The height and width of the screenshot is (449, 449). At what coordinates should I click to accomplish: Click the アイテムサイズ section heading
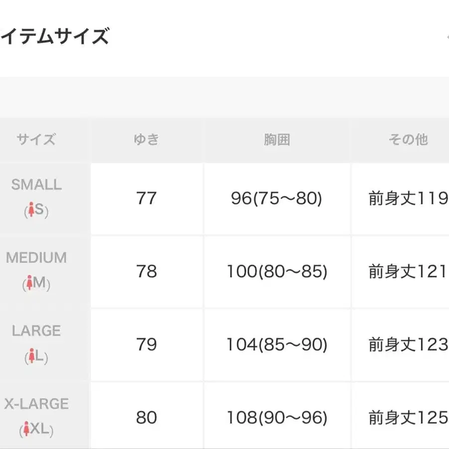tap(54, 36)
